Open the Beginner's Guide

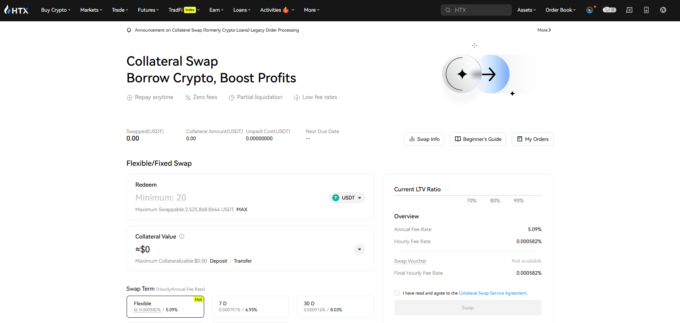tap(478, 139)
